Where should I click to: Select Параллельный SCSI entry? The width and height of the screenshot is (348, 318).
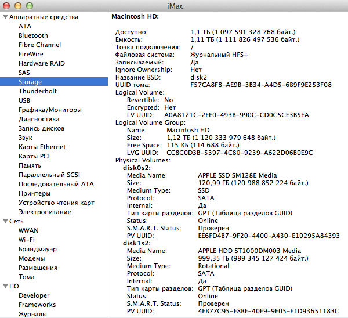[49, 175]
